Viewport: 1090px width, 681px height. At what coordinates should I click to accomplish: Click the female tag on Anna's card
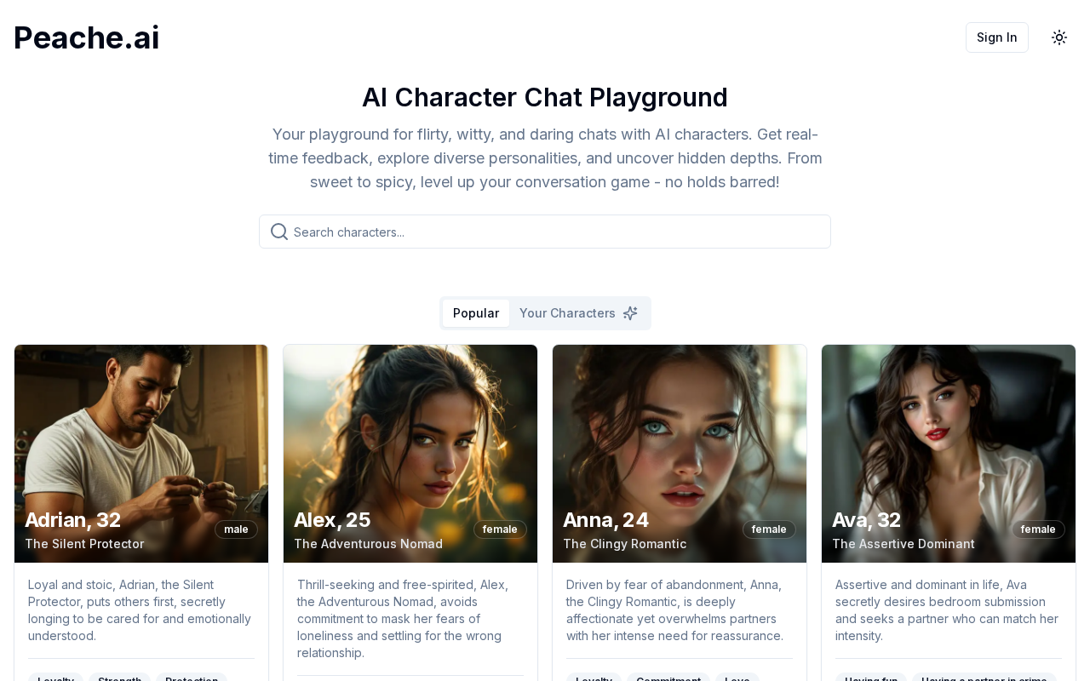769,529
